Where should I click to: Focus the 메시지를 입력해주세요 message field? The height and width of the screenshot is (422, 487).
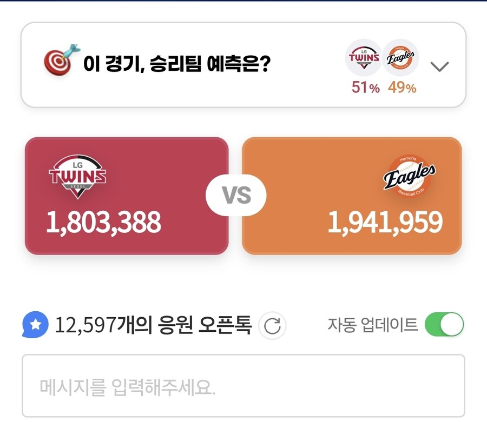243,387
